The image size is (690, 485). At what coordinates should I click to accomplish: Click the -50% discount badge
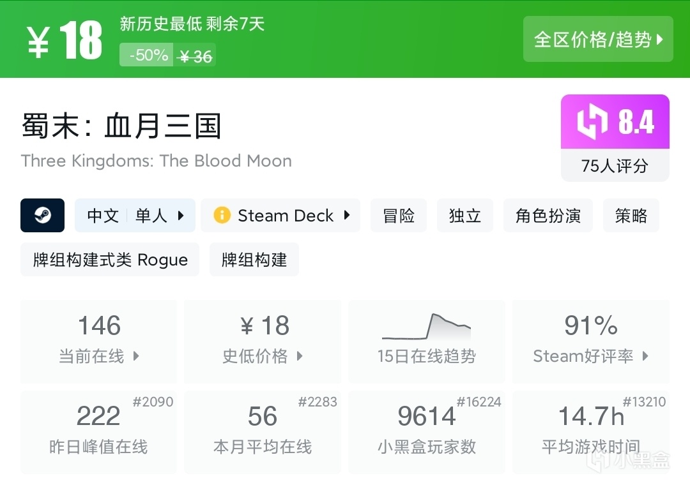(x=148, y=56)
